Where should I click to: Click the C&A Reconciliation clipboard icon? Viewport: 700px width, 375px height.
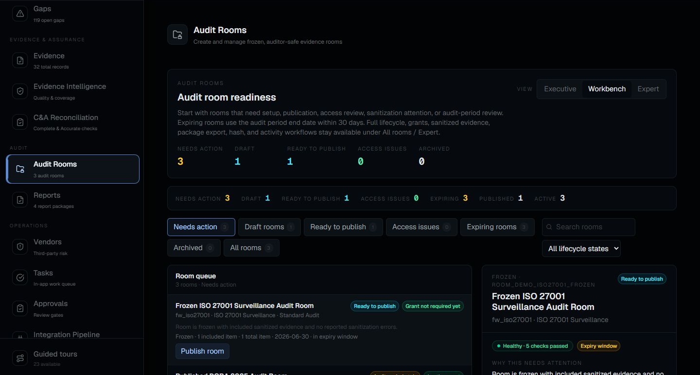tap(20, 122)
